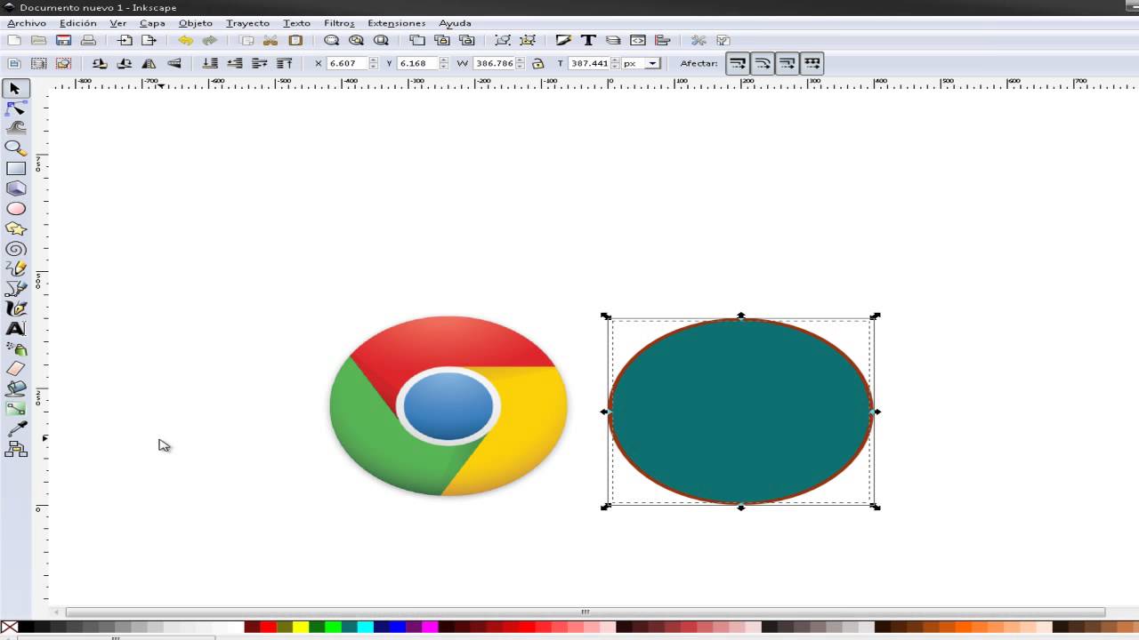Open Text and Font dialog icon
1139x640 pixels.
point(588,40)
